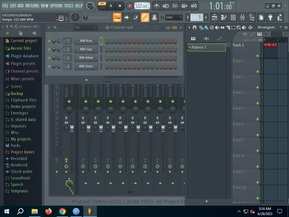The height and width of the screenshot is (217, 289).
Task: Show the Channel rack toolbar icon
Action: coord(233,17)
